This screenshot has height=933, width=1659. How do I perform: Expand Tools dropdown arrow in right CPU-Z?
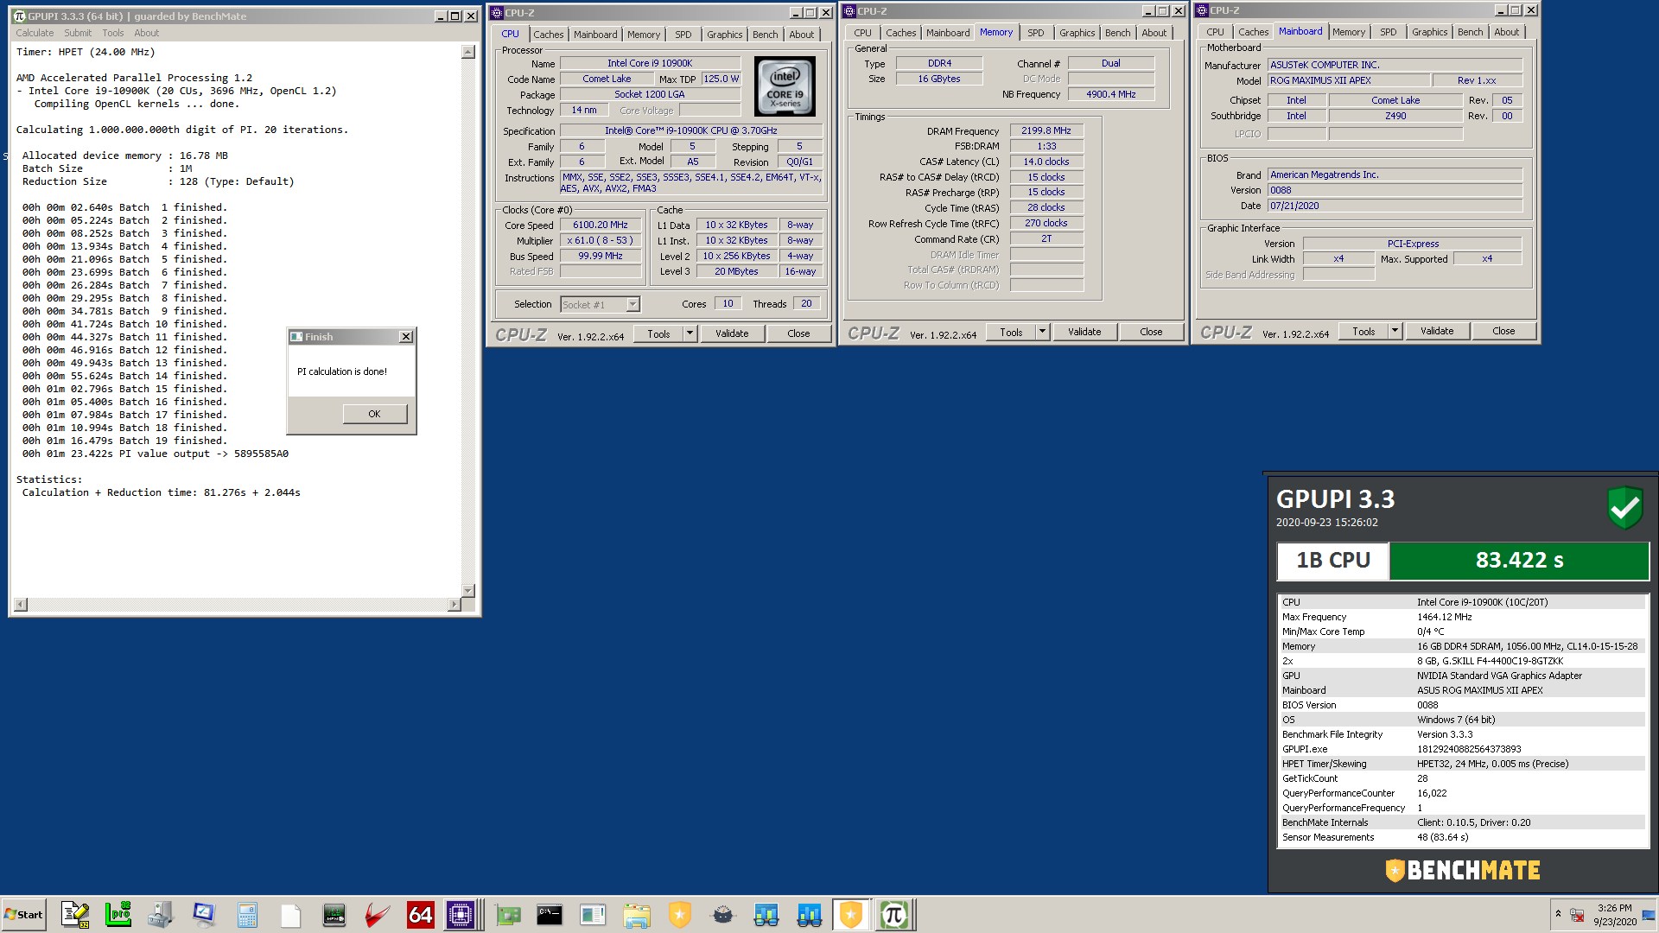pos(1395,331)
